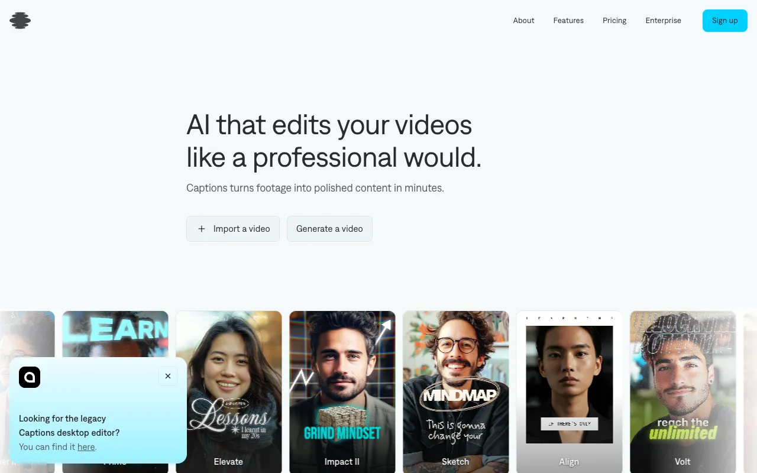Screen dimensions: 757x473
Task: Click the Generate a video button
Action: click(x=329, y=228)
